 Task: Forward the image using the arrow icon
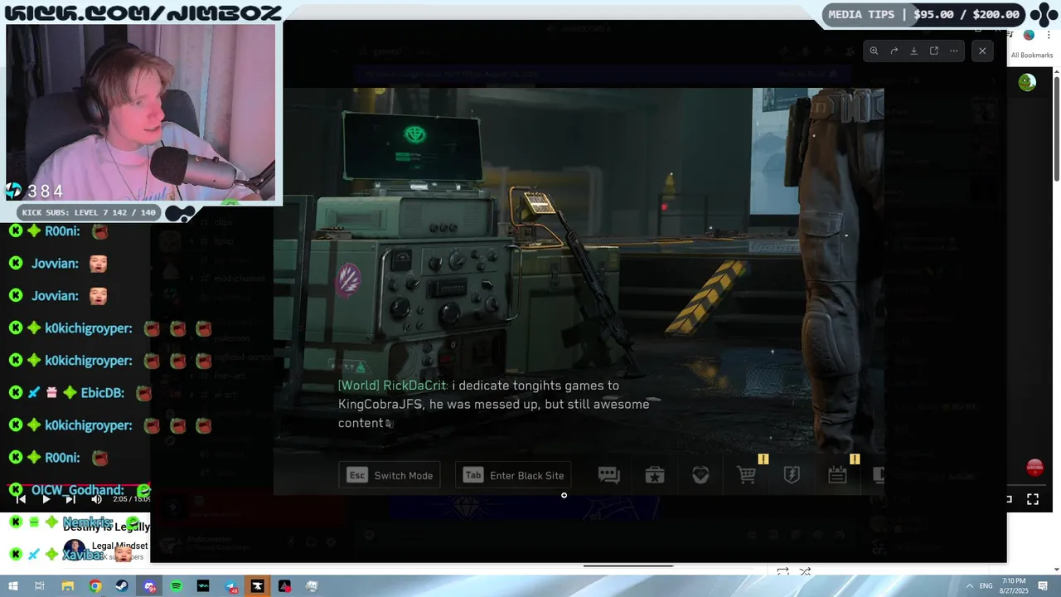tap(894, 51)
